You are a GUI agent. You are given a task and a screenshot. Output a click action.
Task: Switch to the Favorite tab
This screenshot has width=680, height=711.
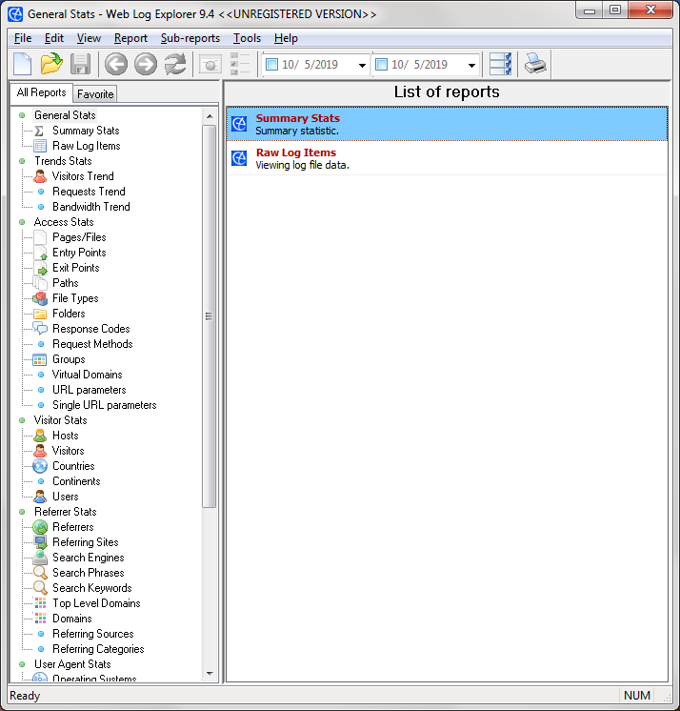[x=95, y=93]
